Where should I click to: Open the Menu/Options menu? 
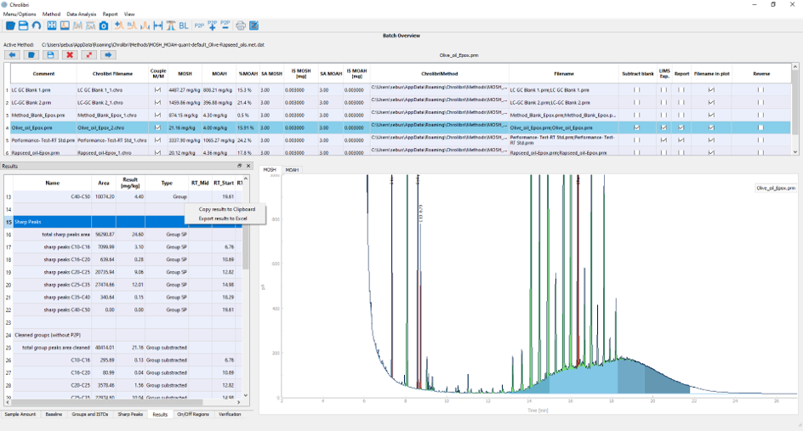(x=20, y=14)
